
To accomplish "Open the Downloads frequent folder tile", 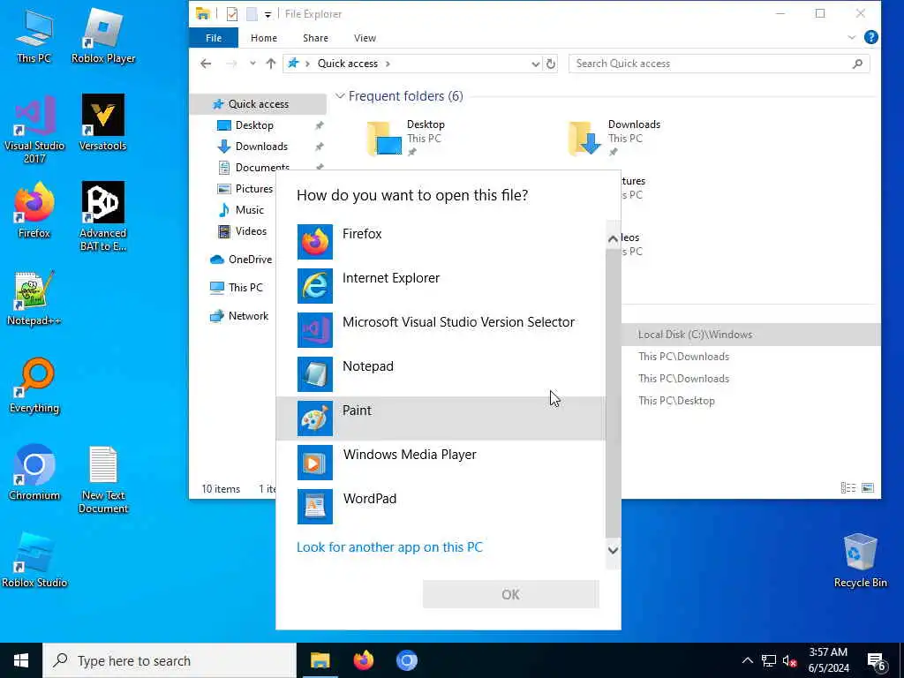I will click(614, 138).
